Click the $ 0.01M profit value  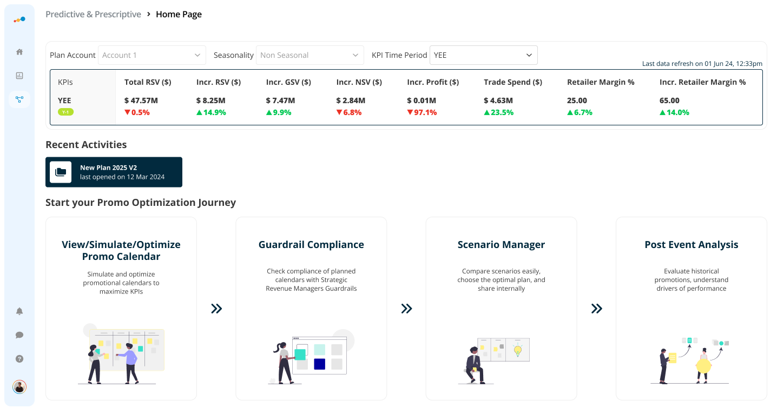(422, 101)
